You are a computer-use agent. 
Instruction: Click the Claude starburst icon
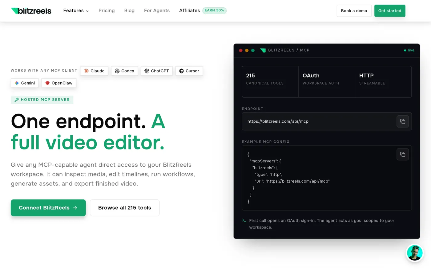tap(86, 71)
